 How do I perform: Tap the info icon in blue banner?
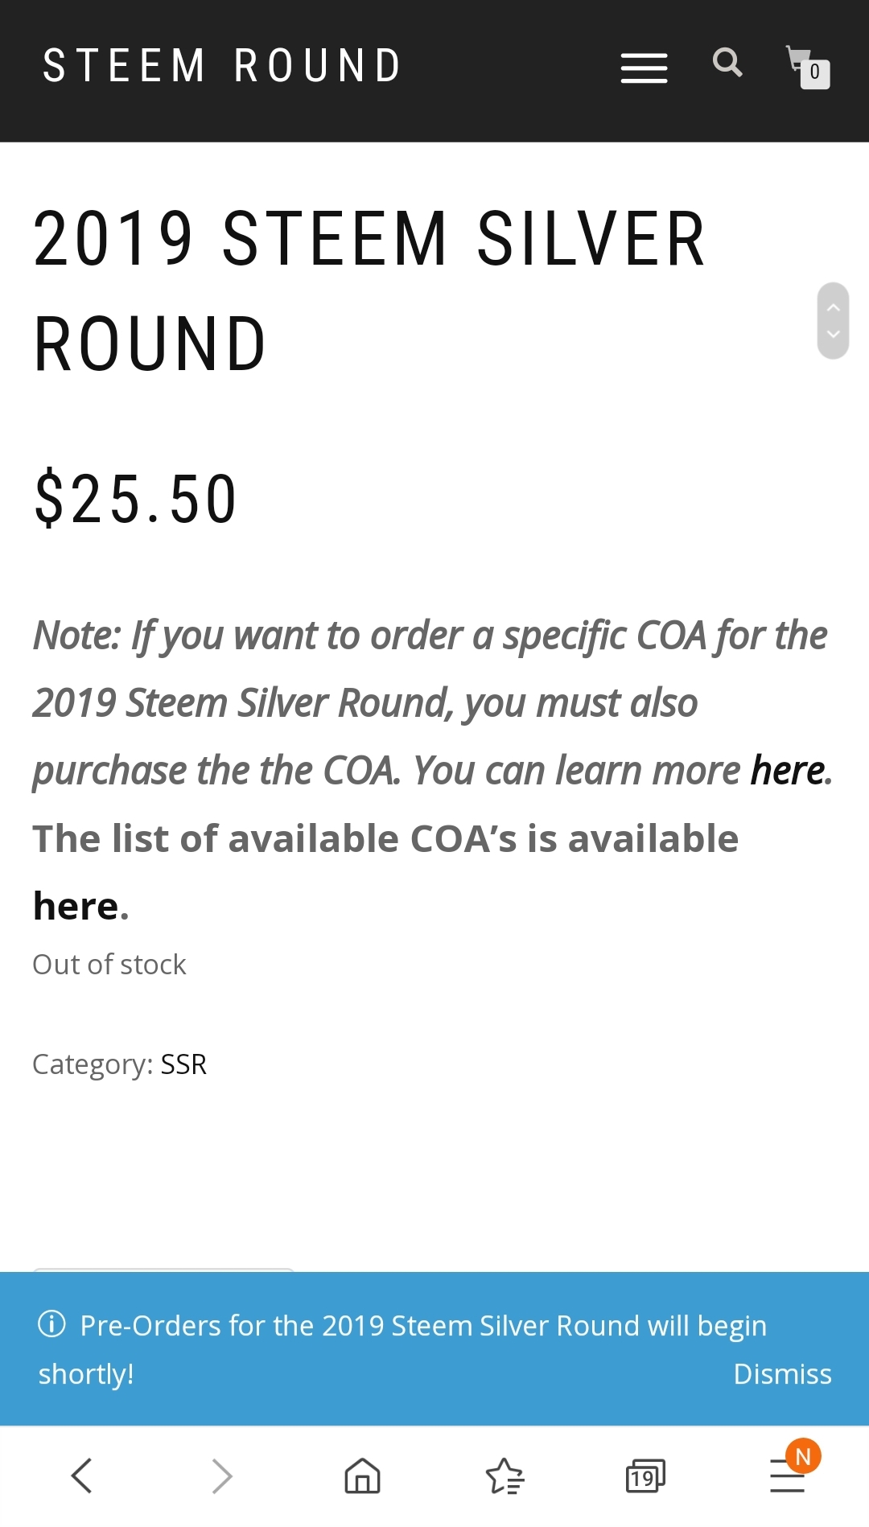coord(52,1323)
